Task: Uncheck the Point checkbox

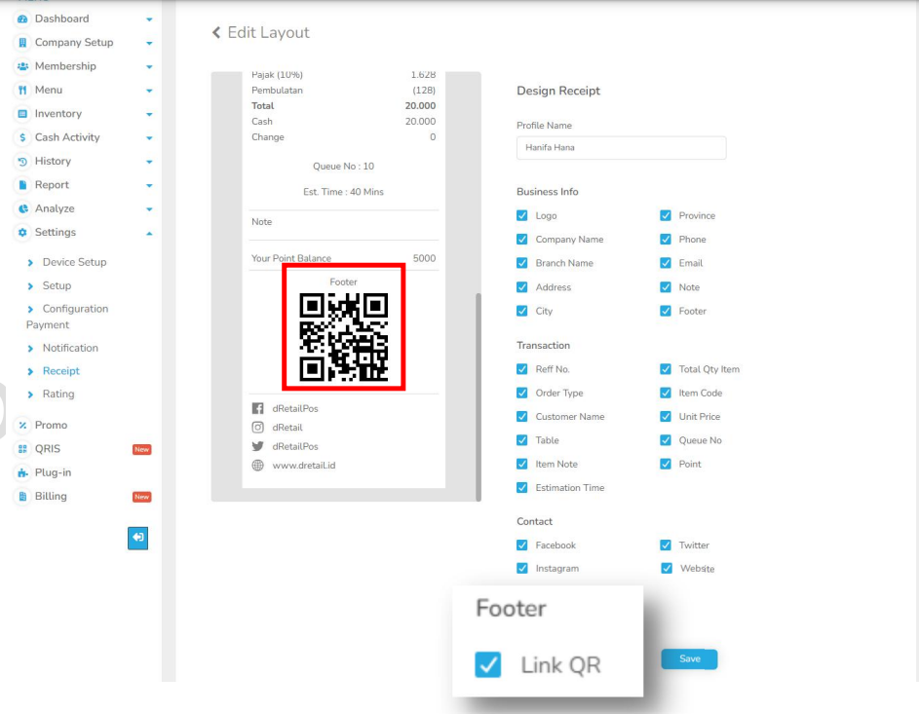Action: pyautogui.click(x=666, y=464)
